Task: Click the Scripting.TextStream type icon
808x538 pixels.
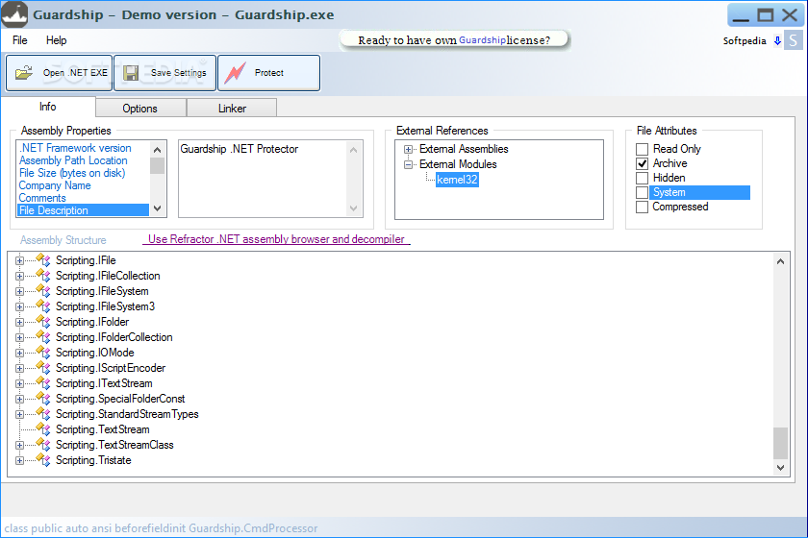Action: tap(44, 429)
